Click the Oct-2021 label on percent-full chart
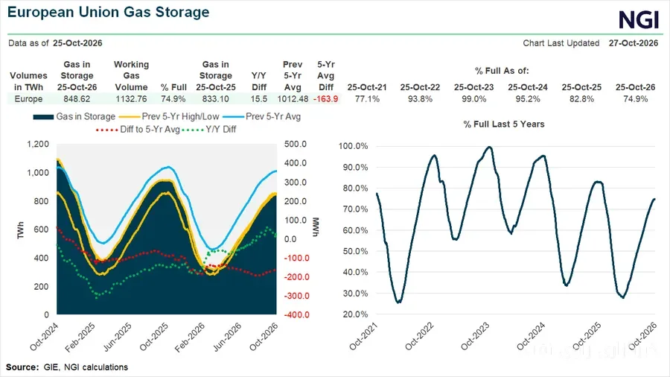This screenshot has height=377, width=670. pyautogui.click(x=363, y=336)
